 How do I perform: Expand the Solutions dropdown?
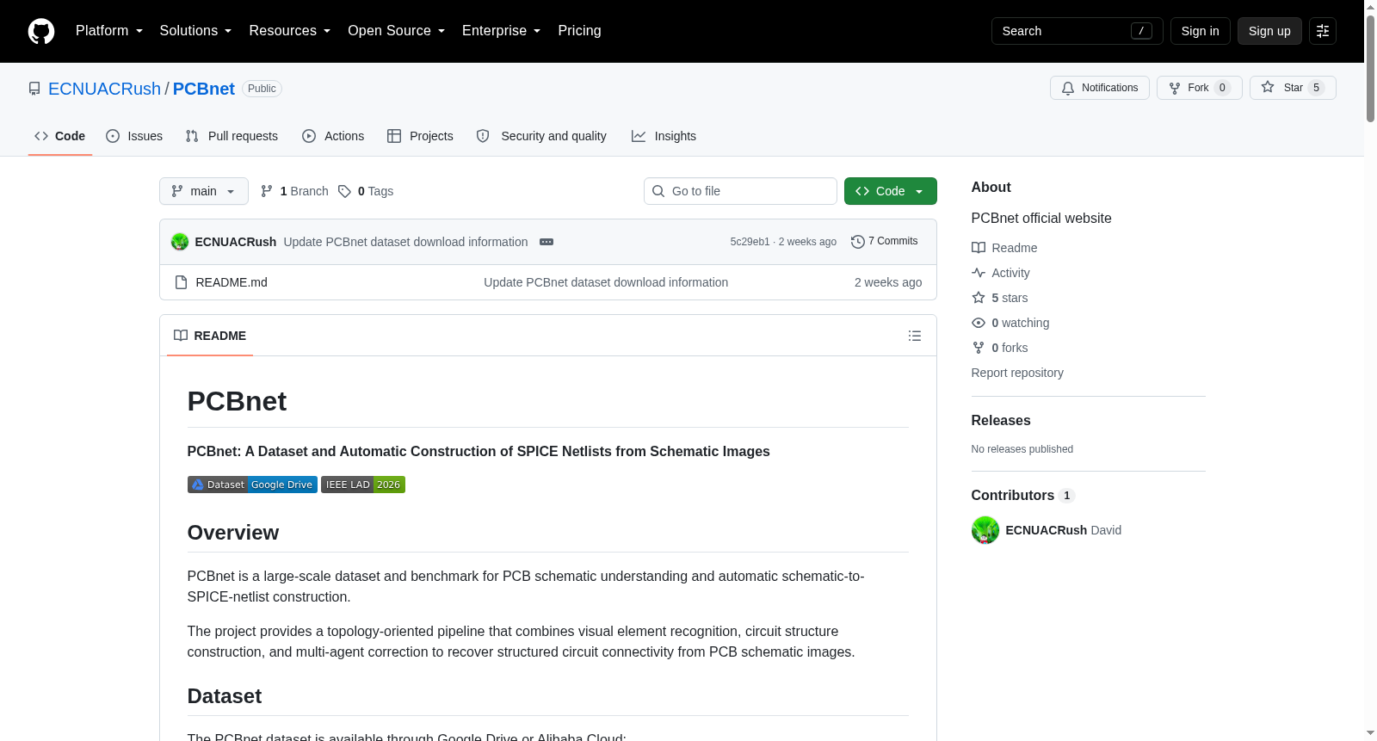195,31
